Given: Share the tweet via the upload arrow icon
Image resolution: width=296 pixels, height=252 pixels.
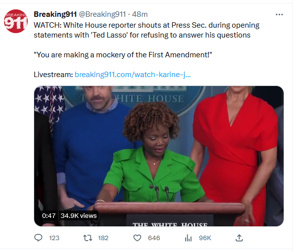Looking at the screenshot, I should [239, 238].
